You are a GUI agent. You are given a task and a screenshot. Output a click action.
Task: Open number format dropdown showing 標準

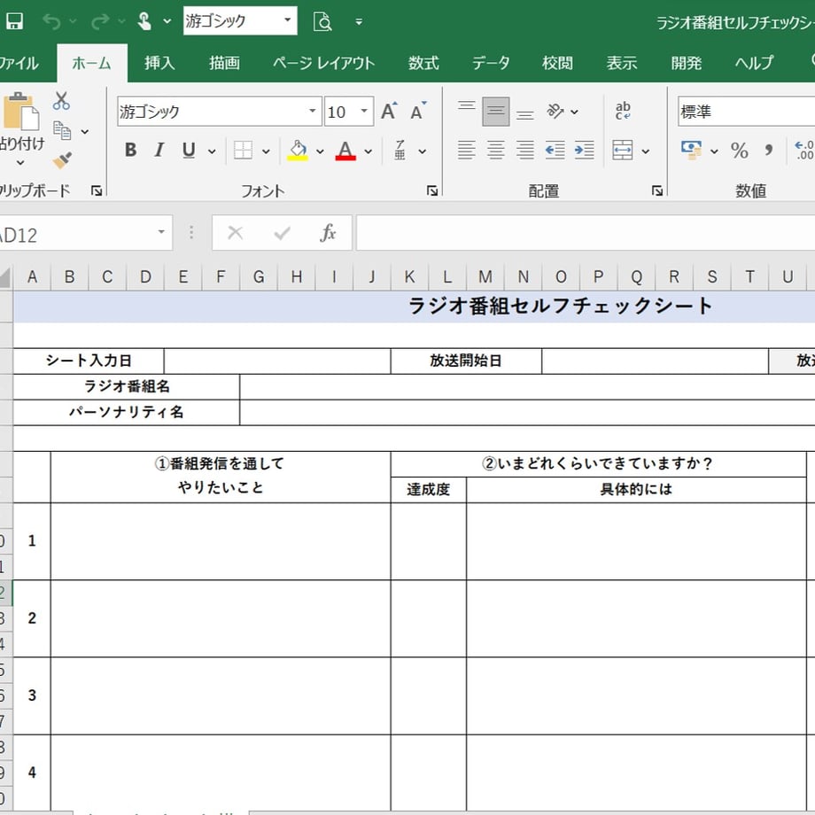(747, 112)
